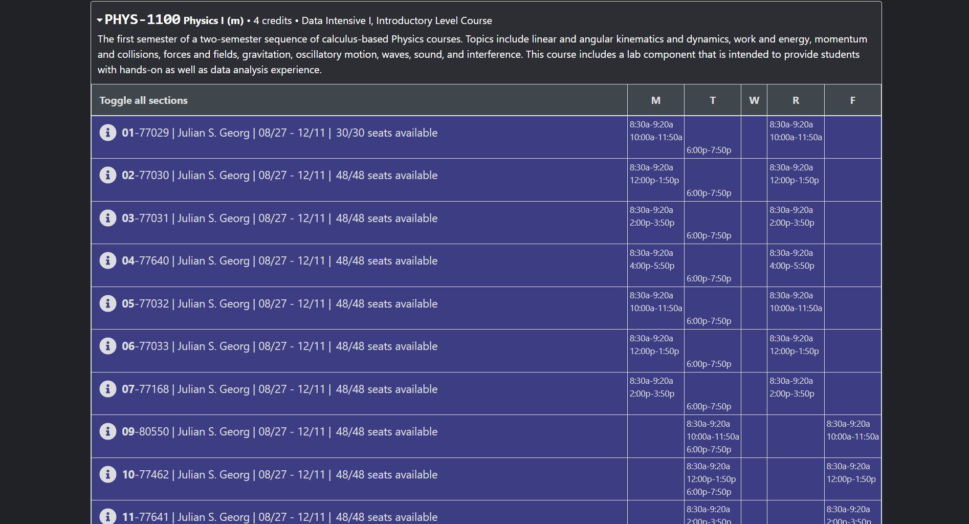969x524 pixels.
Task: Collapse the PHYS-1100 course caret
Action: [x=100, y=20]
